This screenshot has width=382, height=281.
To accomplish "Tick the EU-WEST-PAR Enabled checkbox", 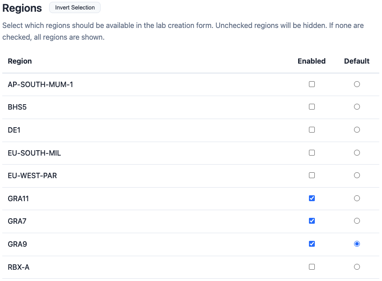I will coord(312,175).
